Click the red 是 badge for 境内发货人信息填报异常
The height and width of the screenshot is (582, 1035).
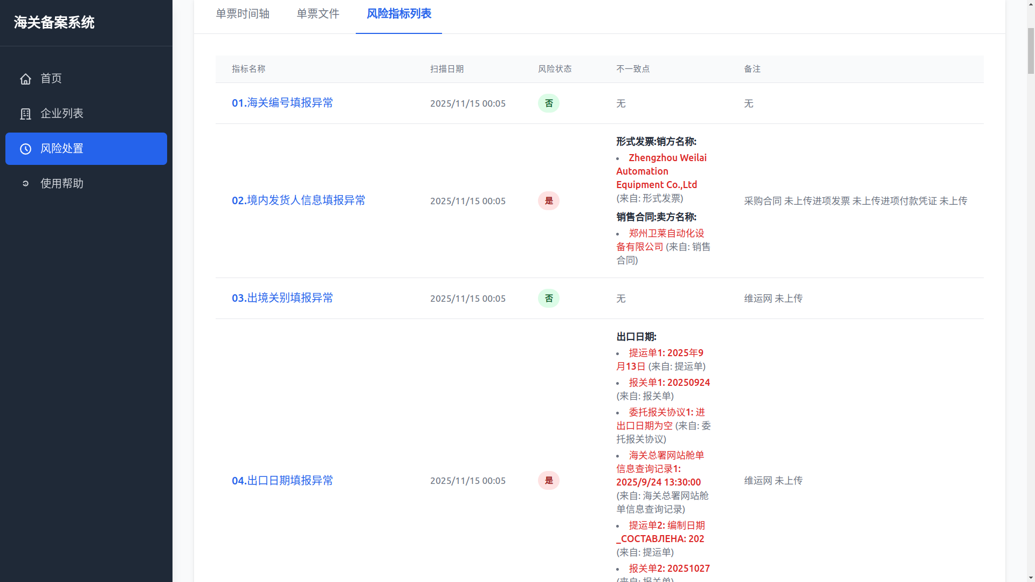(x=548, y=200)
